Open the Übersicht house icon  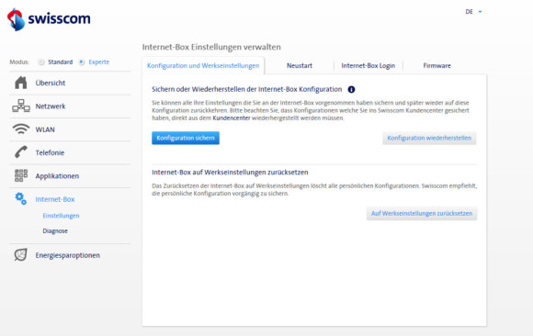[x=21, y=83]
